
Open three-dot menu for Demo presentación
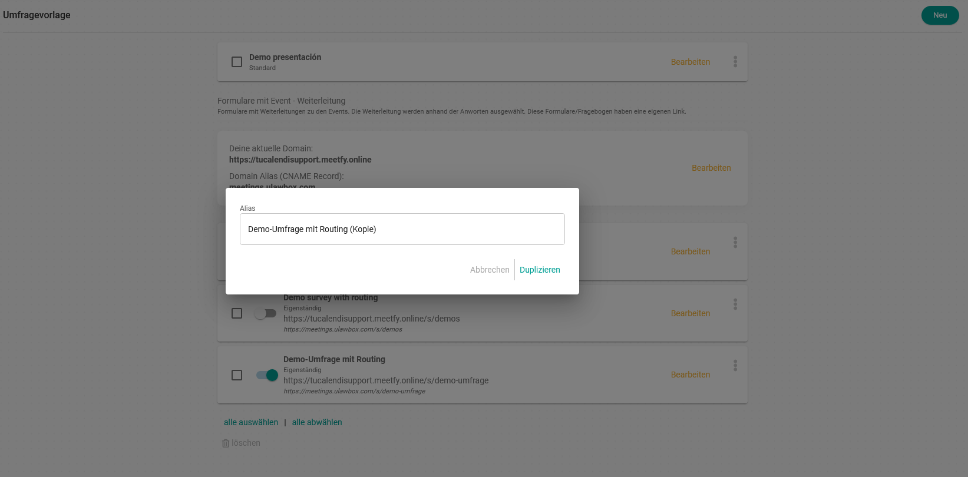point(735,62)
